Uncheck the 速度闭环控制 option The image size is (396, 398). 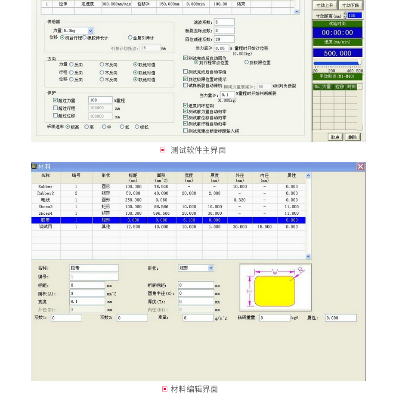pyautogui.click(x=186, y=105)
